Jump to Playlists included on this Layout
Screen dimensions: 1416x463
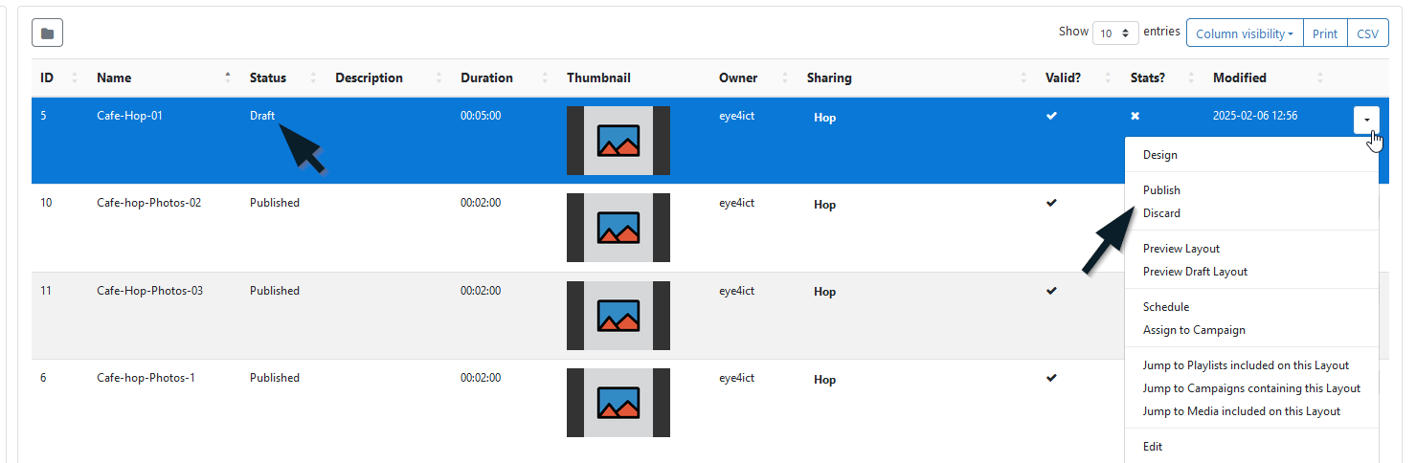[x=1246, y=365]
